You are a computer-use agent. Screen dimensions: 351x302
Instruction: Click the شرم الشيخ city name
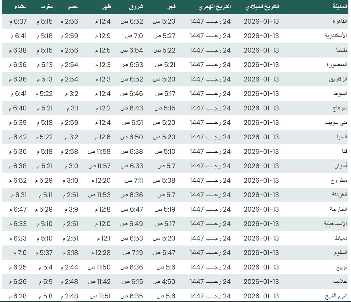[x=337, y=296]
